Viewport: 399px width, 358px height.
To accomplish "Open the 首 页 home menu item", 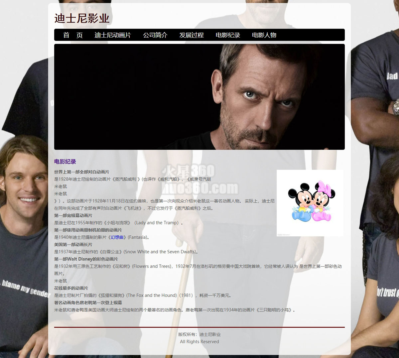I will point(73,35).
